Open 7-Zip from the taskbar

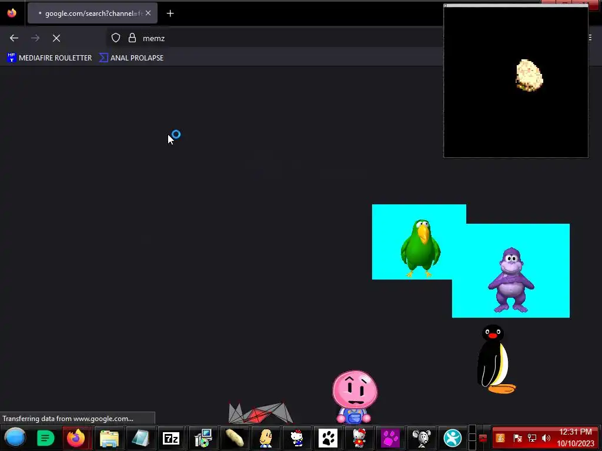[x=171, y=437]
